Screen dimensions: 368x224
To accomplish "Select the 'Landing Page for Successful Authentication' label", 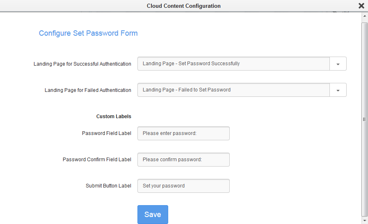I will 82,64.
